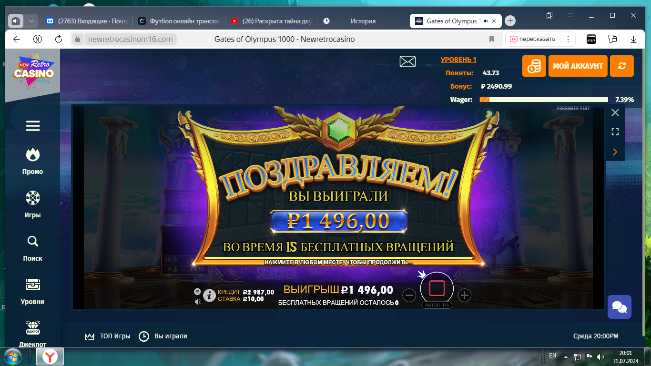Open the Yandex browser main menu
Image resolution: width=651 pixels, height=366 pixels.
pos(571,15)
